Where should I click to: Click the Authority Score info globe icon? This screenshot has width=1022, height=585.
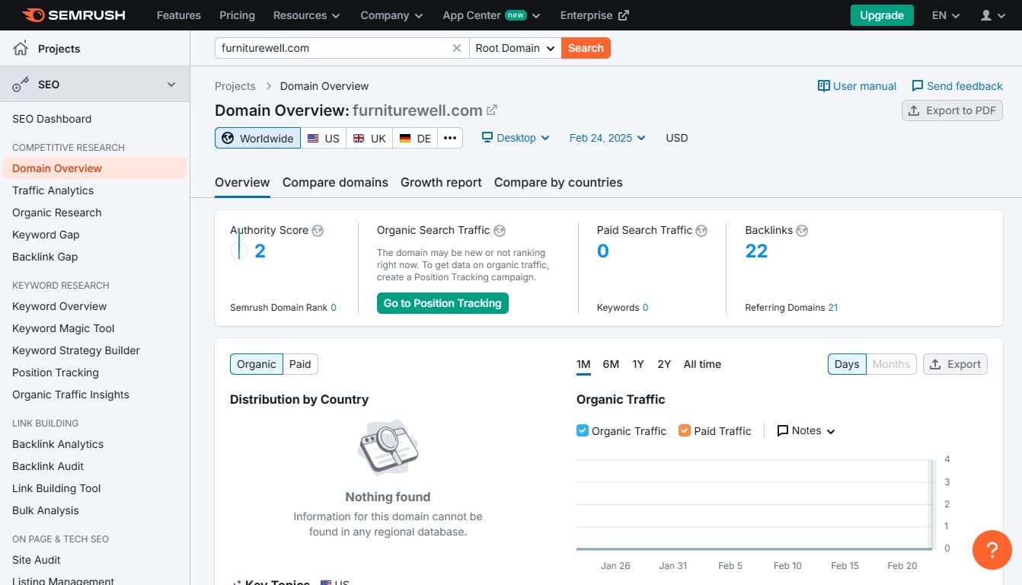pyautogui.click(x=318, y=231)
